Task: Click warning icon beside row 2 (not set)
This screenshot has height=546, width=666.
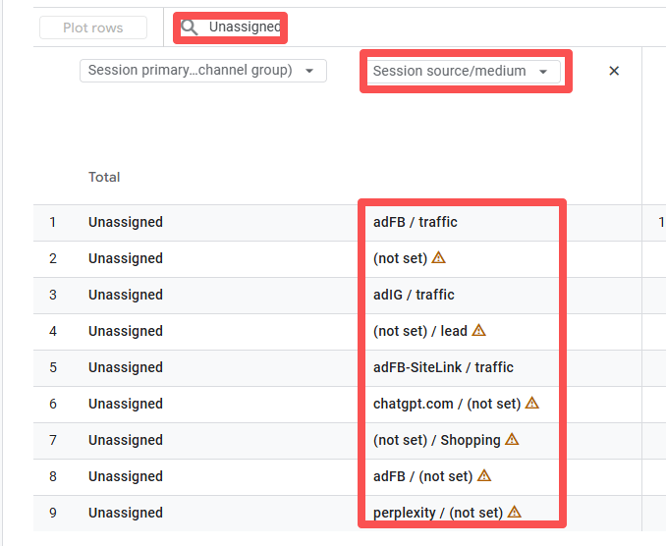Action: pyautogui.click(x=439, y=258)
